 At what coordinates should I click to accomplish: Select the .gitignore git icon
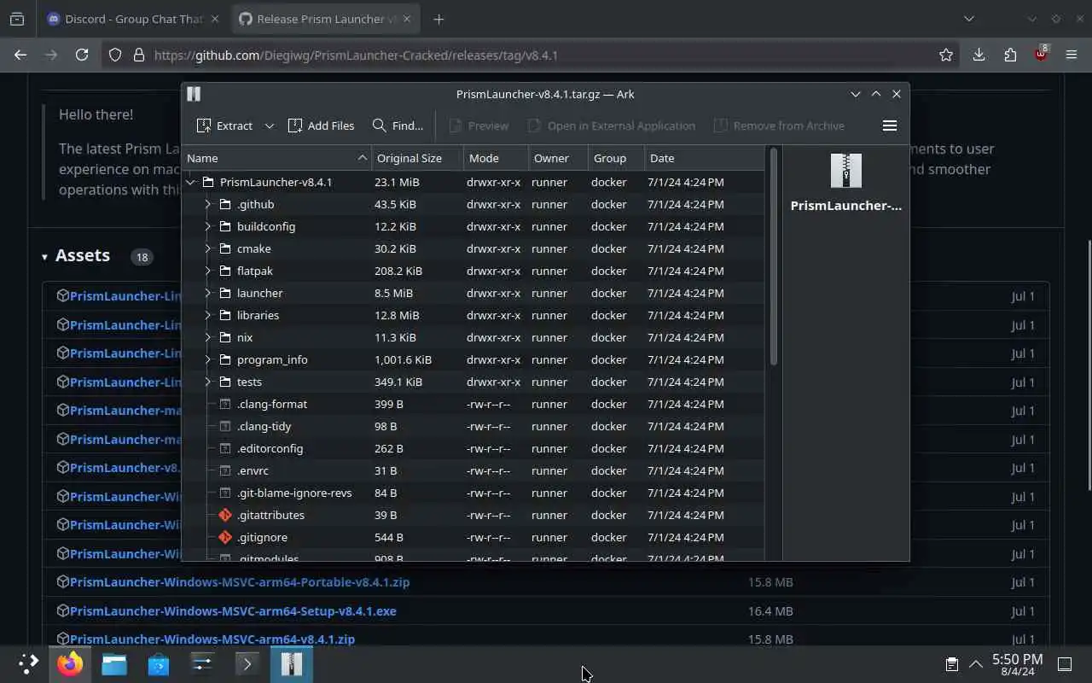(x=225, y=537)
